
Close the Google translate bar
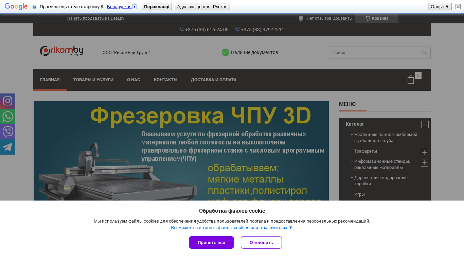pyautogui.click(x=458, y=6)
